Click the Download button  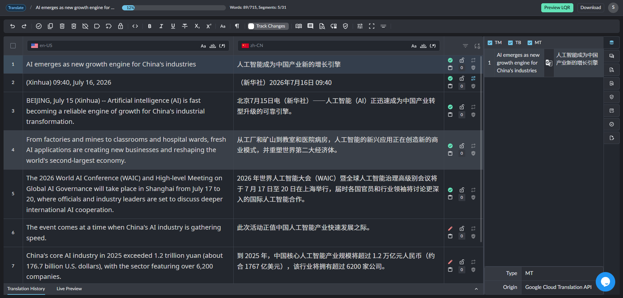coord(591,8)
